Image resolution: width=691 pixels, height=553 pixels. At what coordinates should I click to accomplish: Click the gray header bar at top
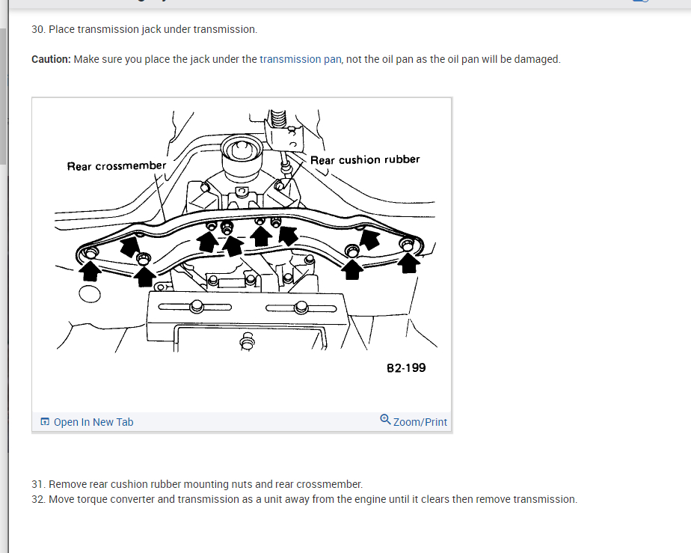349,4
